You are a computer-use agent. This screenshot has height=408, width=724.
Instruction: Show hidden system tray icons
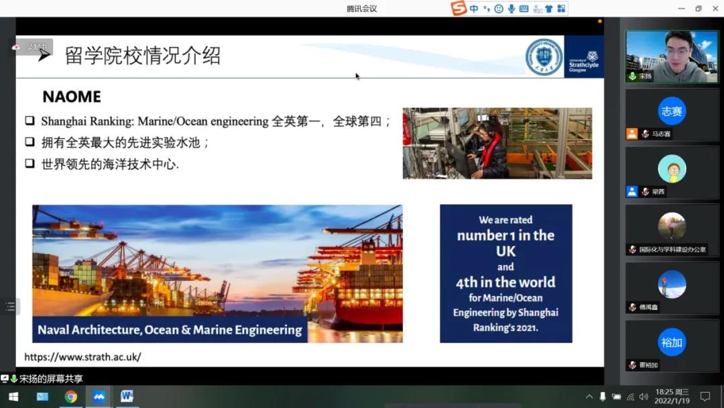(589, 397)
